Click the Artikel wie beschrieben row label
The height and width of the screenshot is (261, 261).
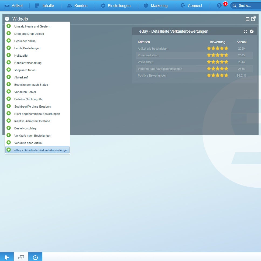pos(153,49)
